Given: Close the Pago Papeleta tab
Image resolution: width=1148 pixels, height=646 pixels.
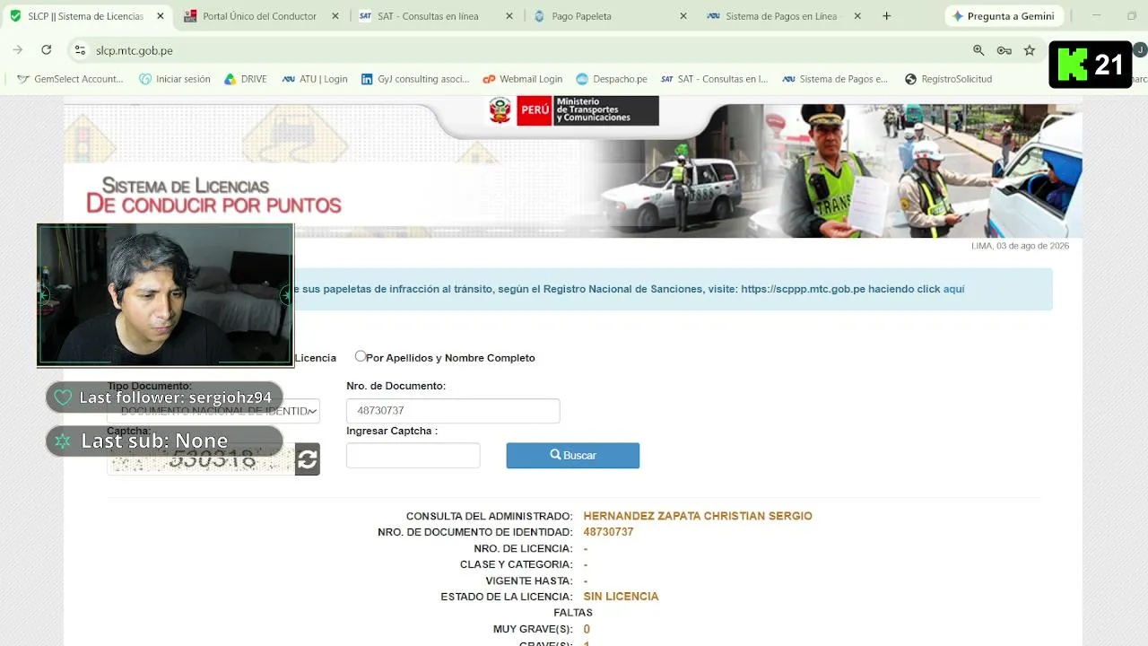Looking at the screenshot, I should 683,16.
